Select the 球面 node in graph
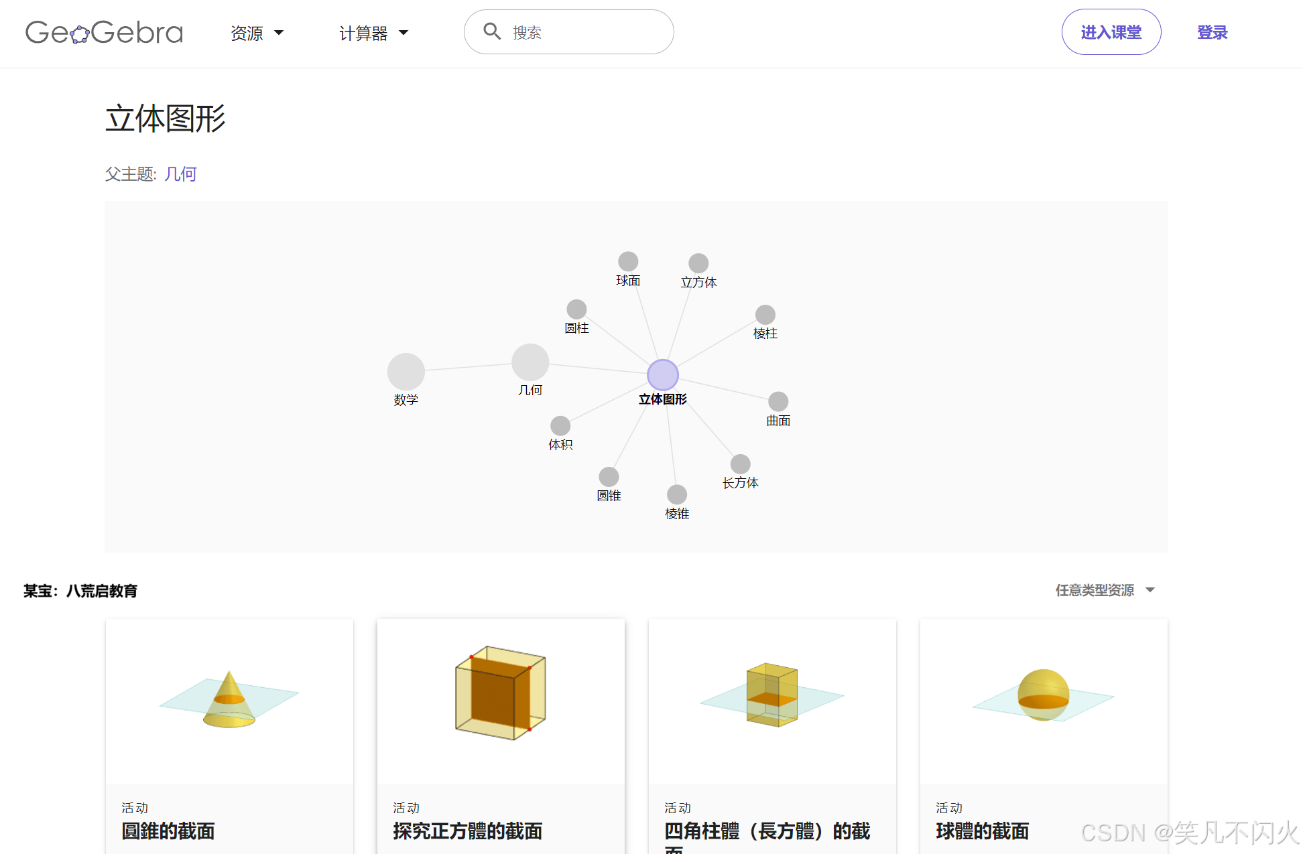The width and height of the screenshot is (1303, 854). tap(628, 261)
